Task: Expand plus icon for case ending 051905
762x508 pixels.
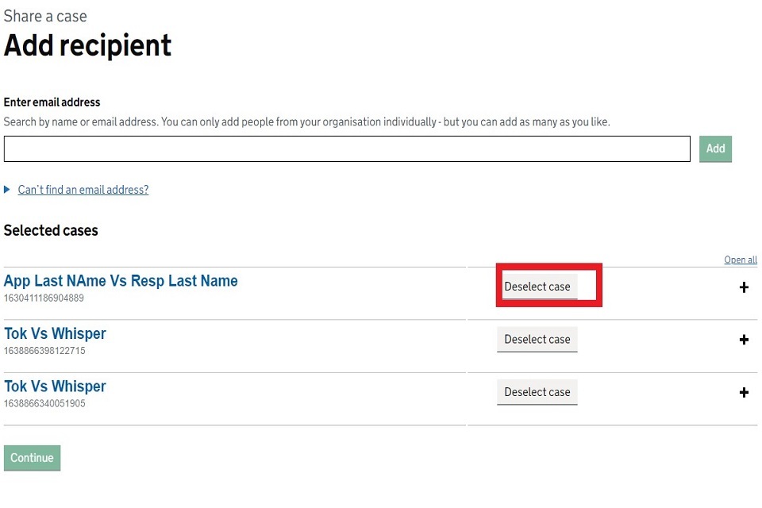Action: coord(744,392)
